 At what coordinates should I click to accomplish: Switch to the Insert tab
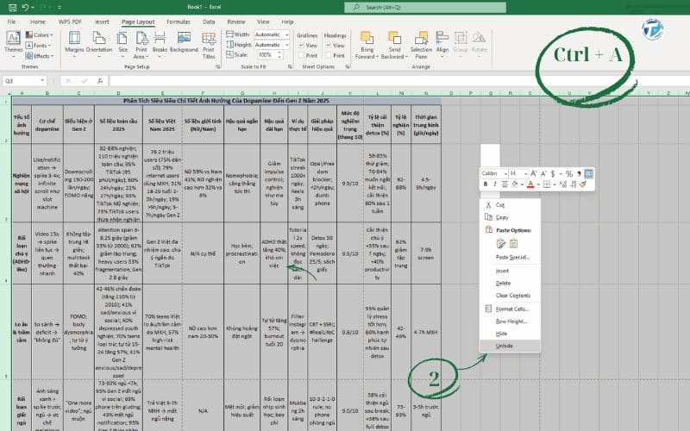(102, 22)
